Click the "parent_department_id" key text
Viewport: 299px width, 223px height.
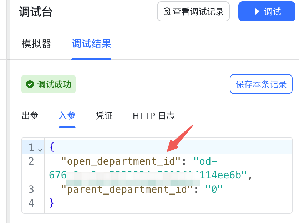(x=127, y=189)
